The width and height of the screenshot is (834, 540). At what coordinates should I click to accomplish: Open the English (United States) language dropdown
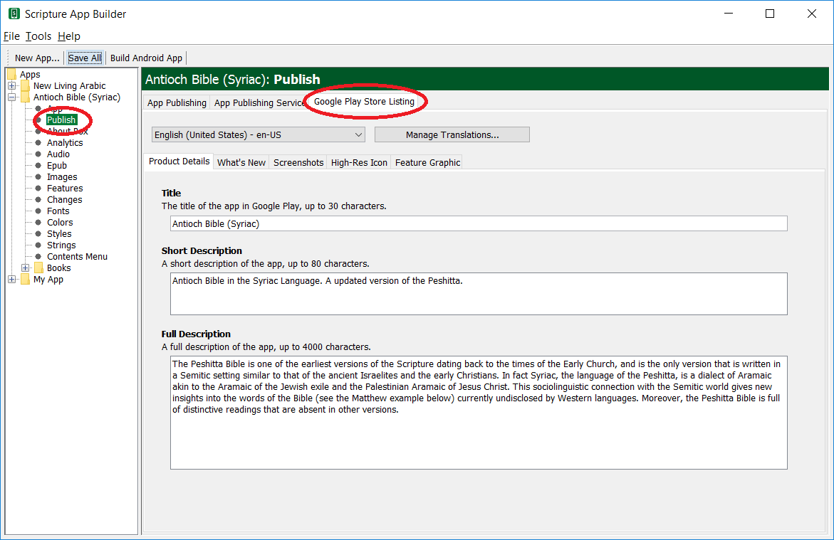point(258,134)
